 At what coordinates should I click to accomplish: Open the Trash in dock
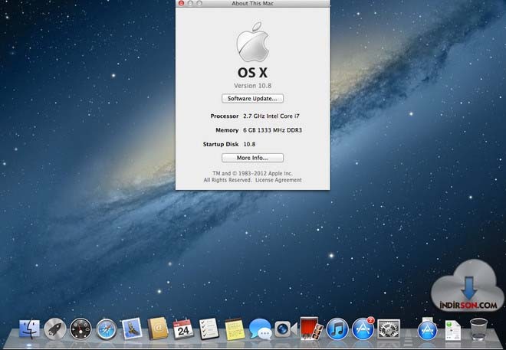point(478,329)
